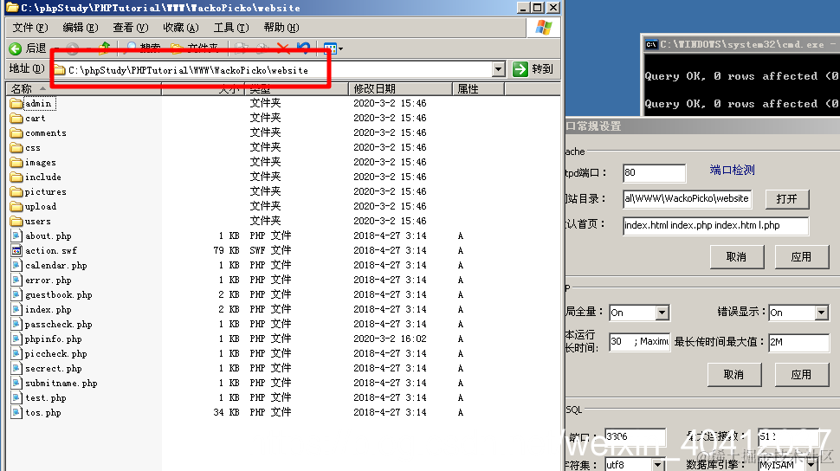Click 取消 below the max upload field
The image size is (840, 471).
click(734, 375)
